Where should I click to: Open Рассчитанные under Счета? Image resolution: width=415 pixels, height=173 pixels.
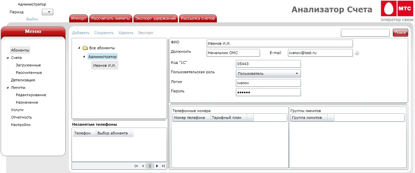29,73
